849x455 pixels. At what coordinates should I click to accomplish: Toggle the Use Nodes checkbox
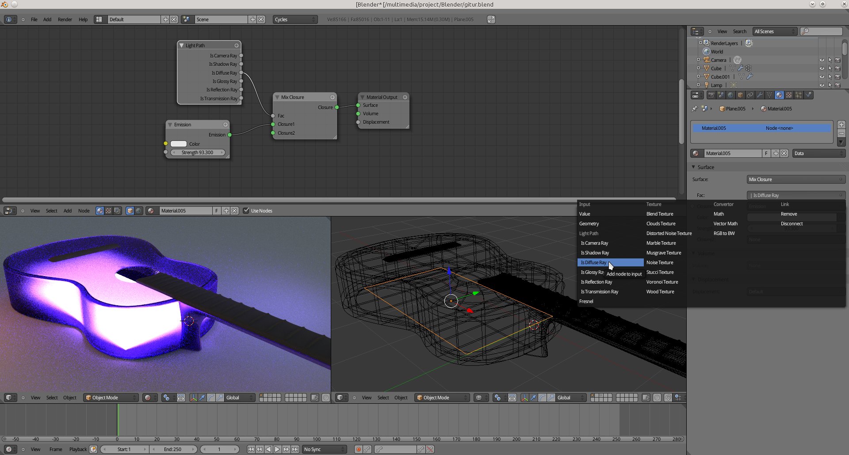click(246, 211)
